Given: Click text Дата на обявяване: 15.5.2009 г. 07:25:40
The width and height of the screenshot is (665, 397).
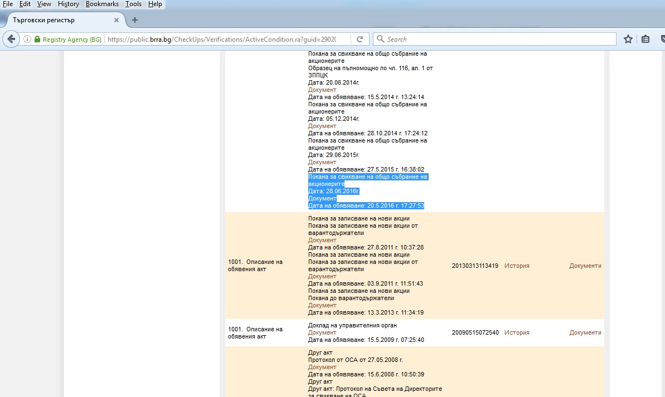Looking at the screenshot, I should tap(366, 340).
